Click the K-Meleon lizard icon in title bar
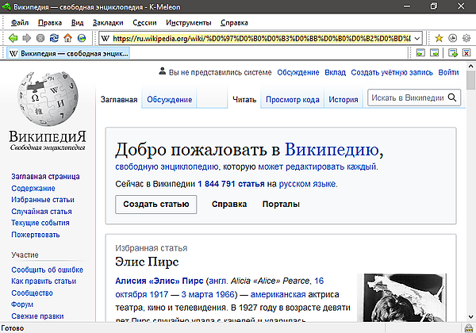The height and width of the screenshot is (333, 476). tap(6, 6)
